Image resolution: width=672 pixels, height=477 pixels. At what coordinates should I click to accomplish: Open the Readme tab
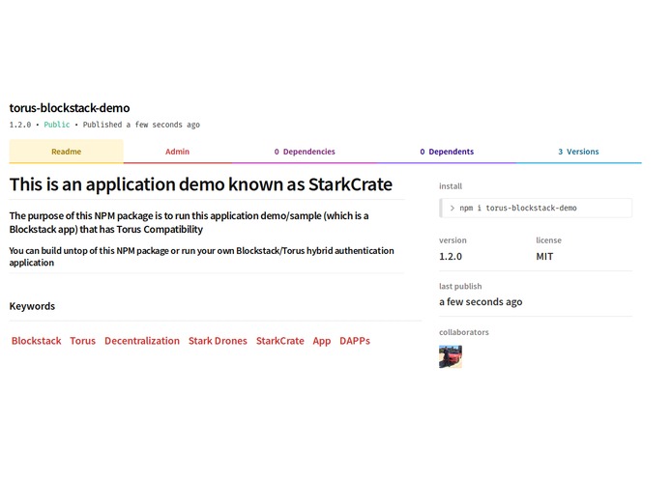coord(66,152)
